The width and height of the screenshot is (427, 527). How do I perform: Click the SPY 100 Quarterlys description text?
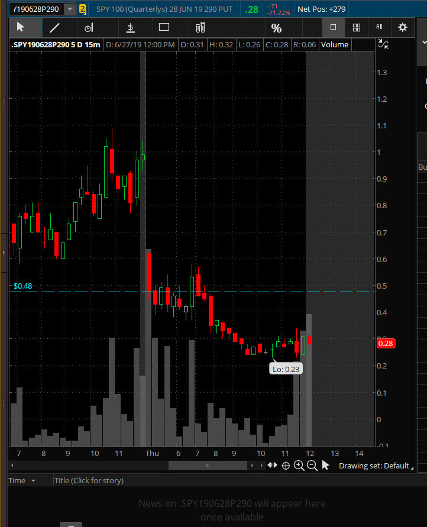pos(164,9)
